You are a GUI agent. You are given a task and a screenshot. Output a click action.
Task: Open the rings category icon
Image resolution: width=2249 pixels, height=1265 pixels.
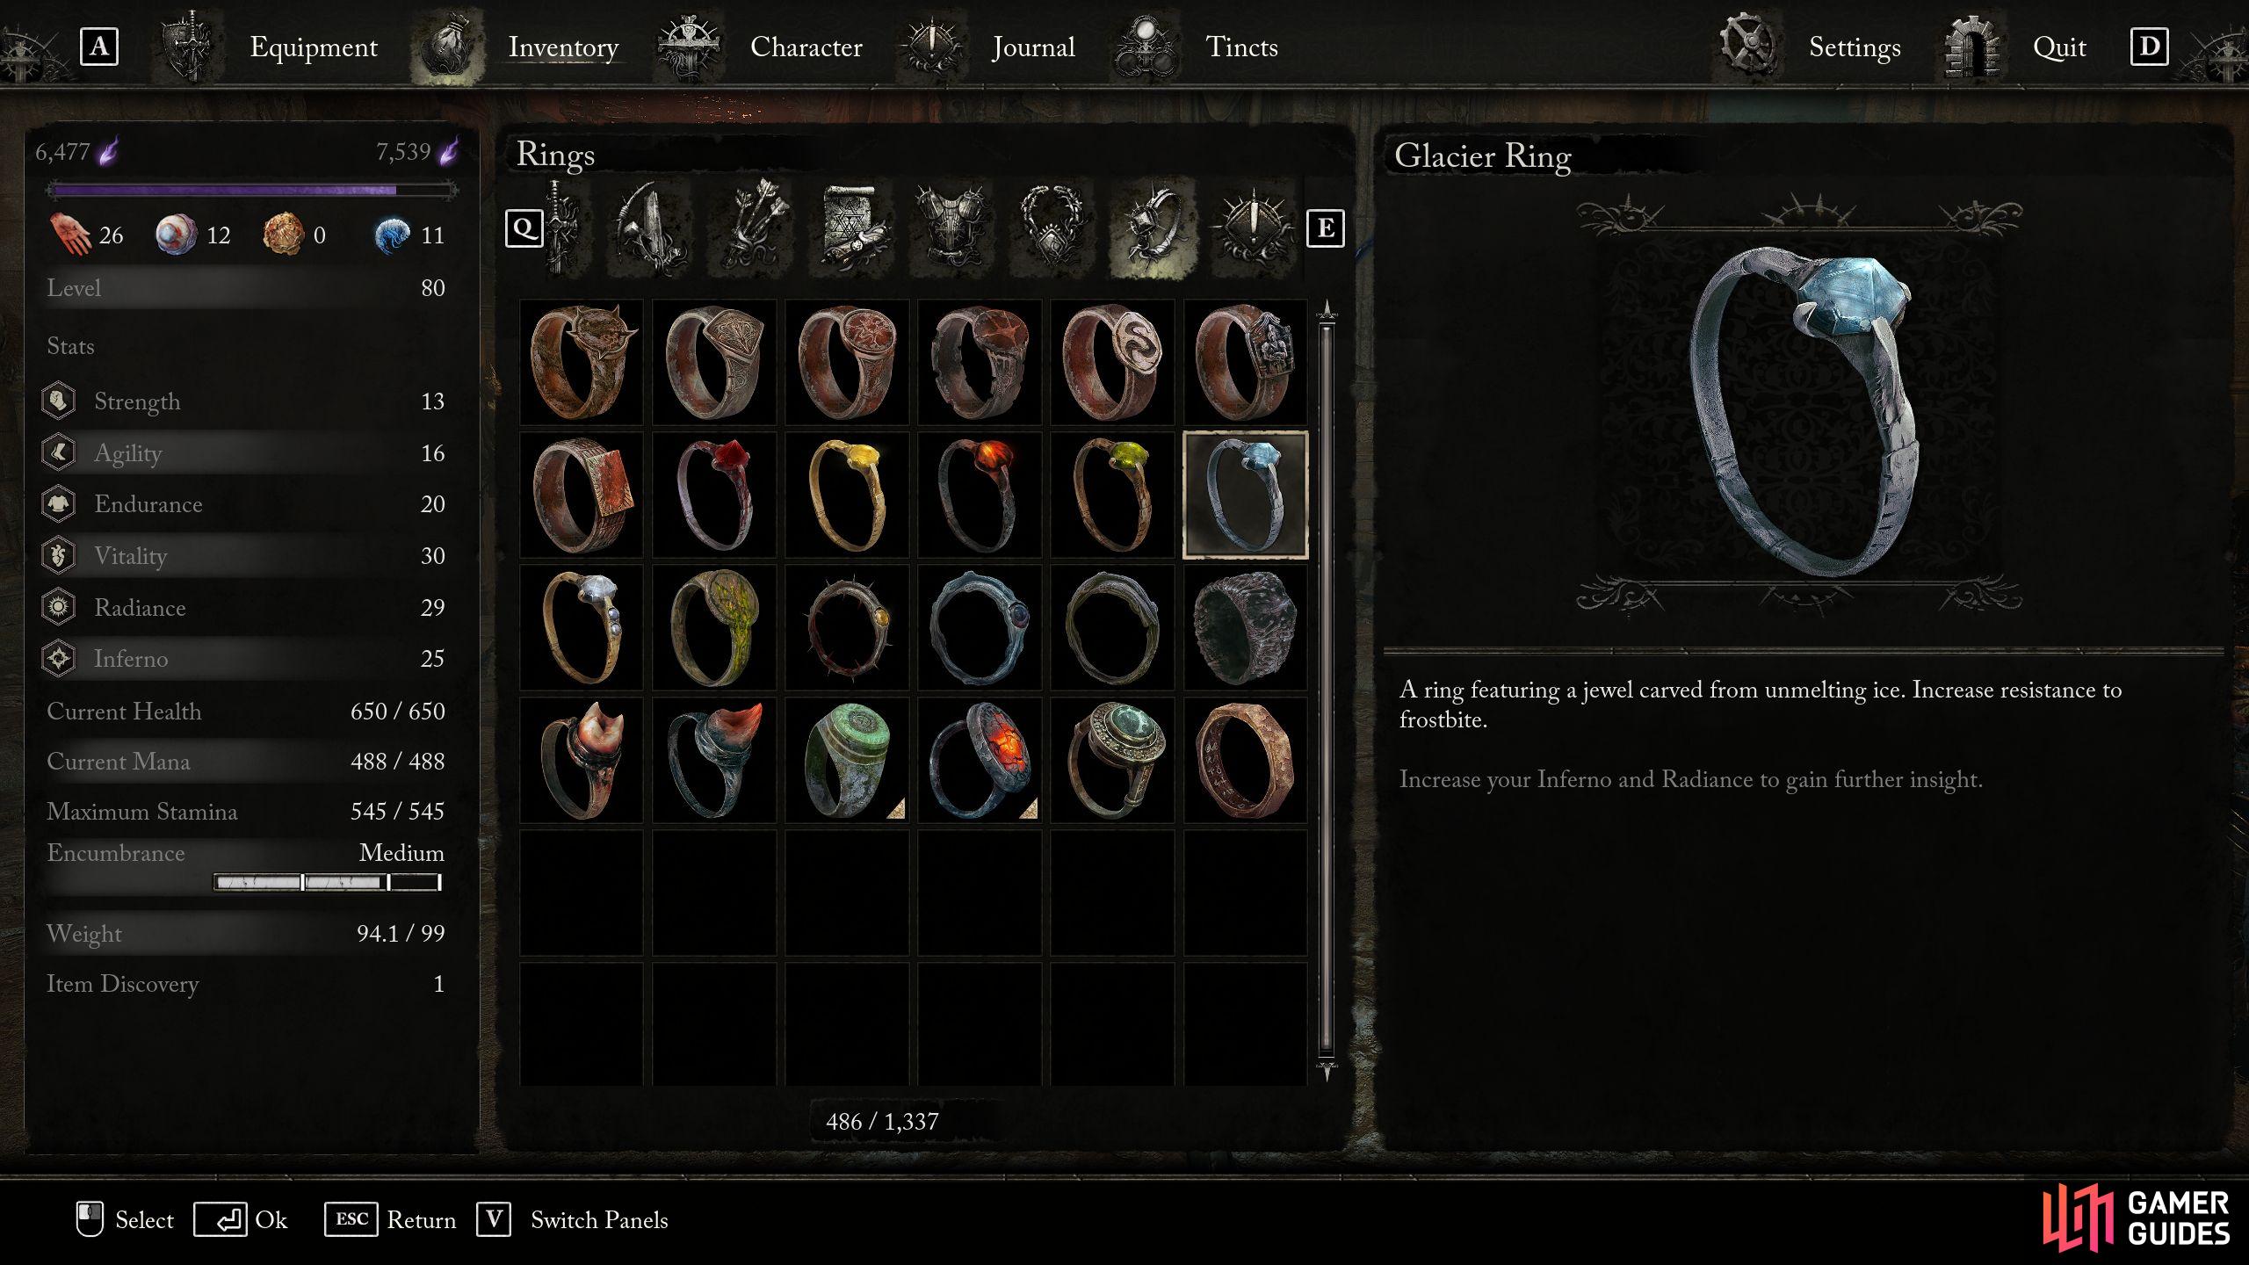click(1152, 228)
